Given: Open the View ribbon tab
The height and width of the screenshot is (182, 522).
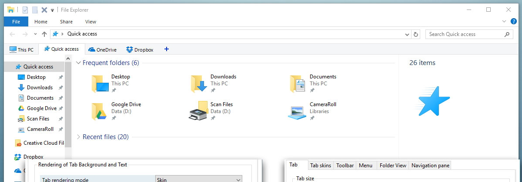Looking at the screenshot, I should (90, 22).
